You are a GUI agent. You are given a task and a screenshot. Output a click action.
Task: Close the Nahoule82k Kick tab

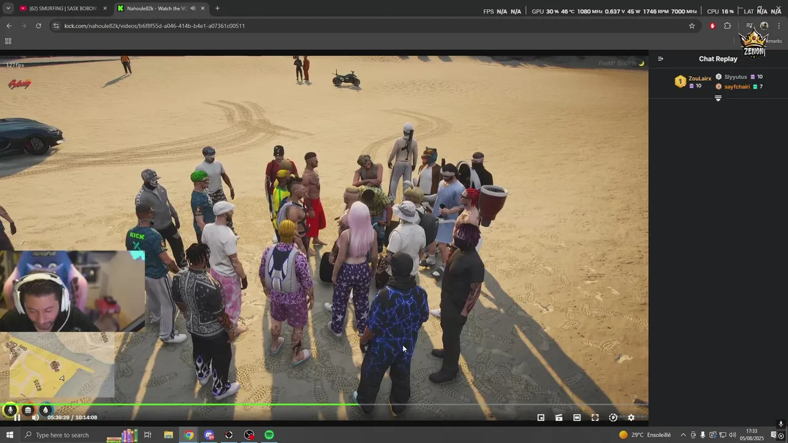point(203,9)
